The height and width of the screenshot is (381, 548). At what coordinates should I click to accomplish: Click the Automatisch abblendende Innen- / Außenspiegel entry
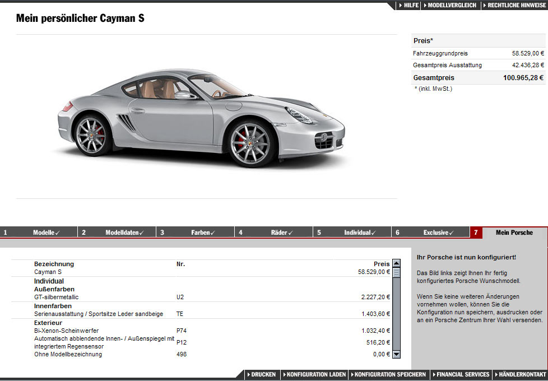pos(104,342)
